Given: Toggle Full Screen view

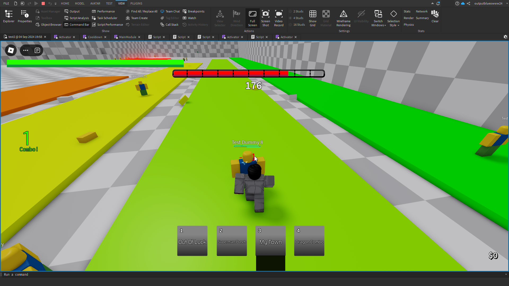Looking at the screenshot, I should (x=252, y=18).
